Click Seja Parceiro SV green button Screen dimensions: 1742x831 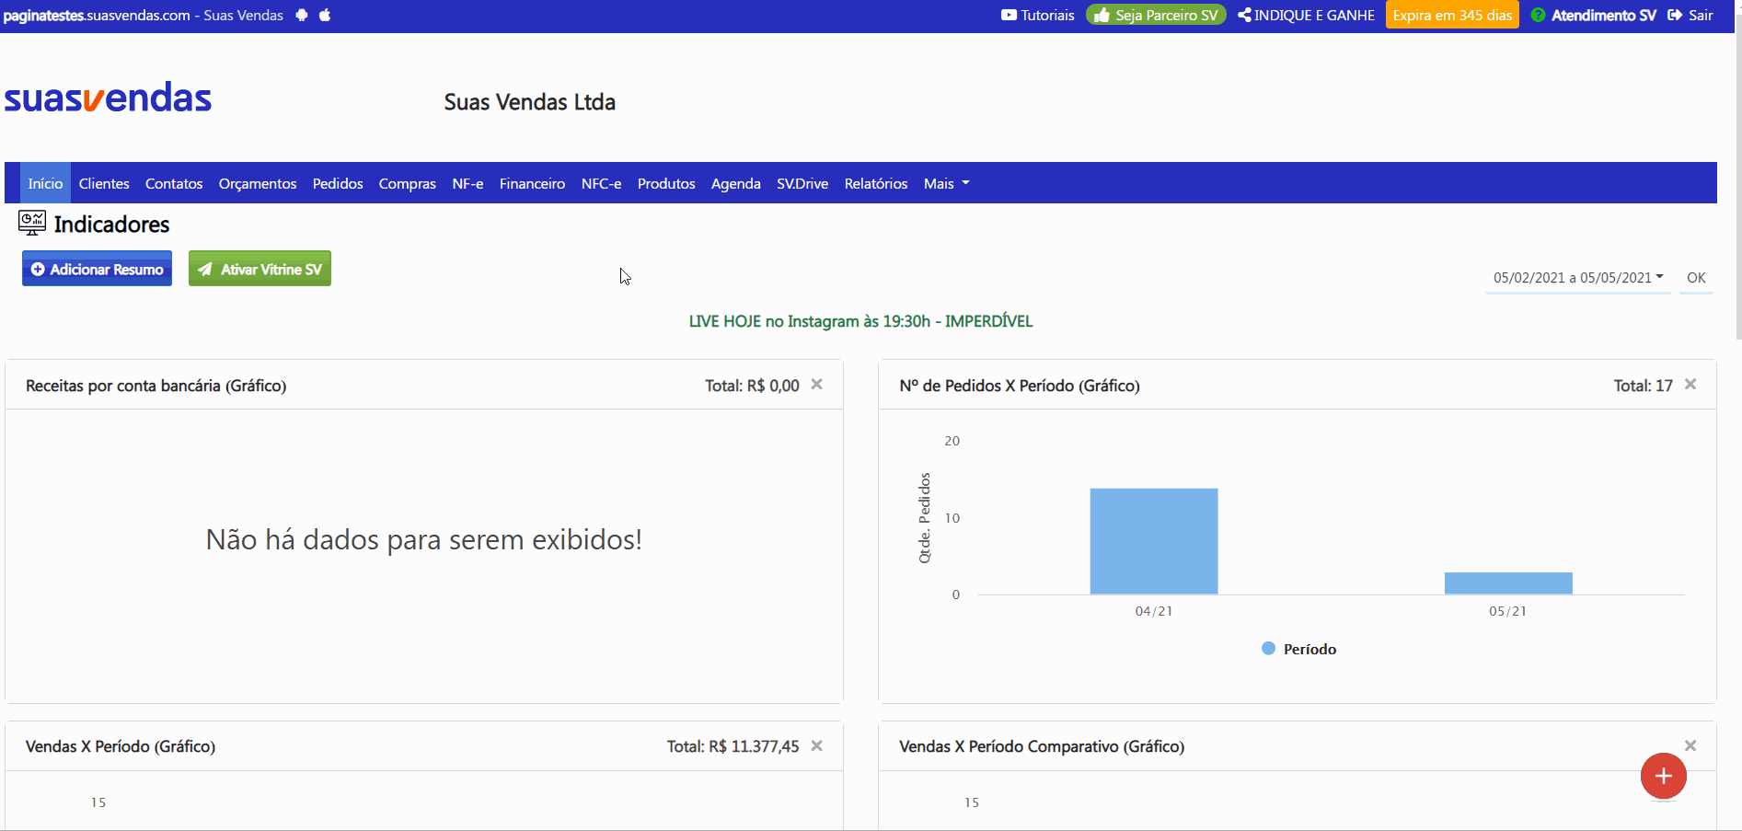[x=1156, y=15]
